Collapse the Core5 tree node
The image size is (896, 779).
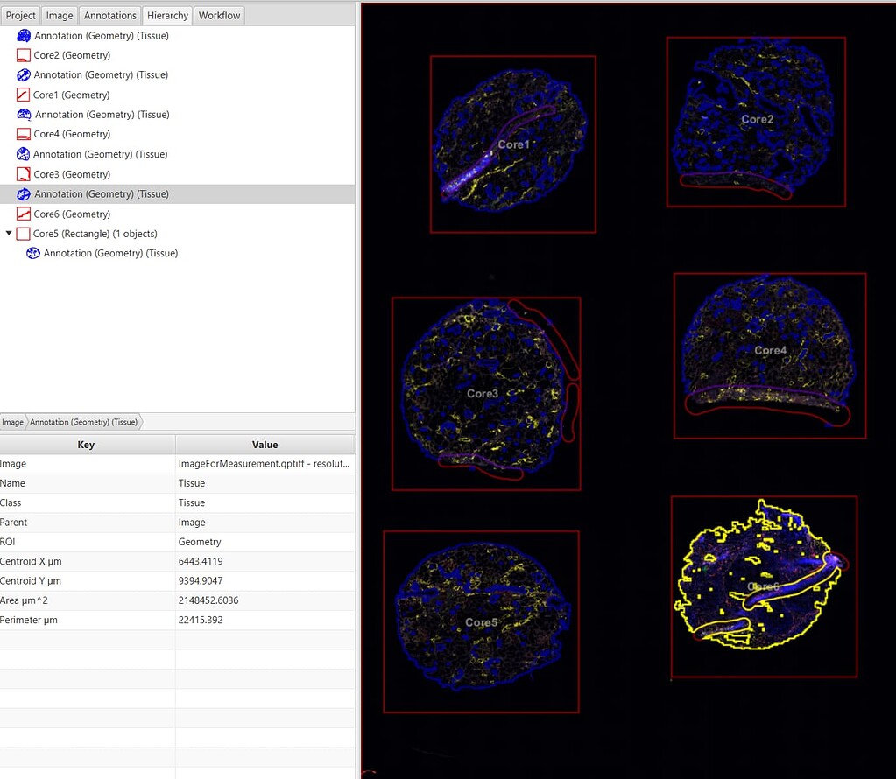pyautogui.click(x=9, y=233)
